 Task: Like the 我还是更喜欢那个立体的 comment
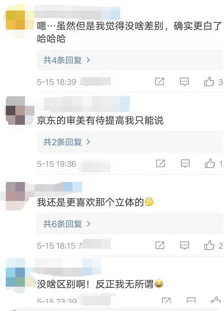coord(209,245)
